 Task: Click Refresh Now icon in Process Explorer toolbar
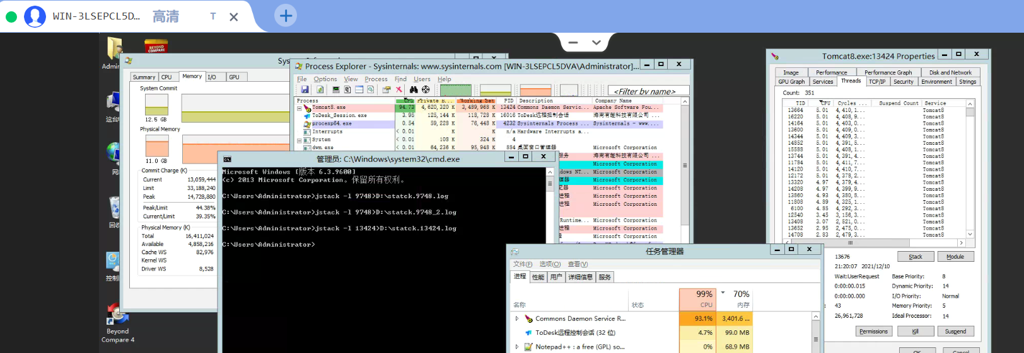click(x=320, y=89)
